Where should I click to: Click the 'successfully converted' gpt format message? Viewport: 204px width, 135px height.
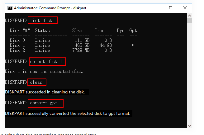point(68,113)
